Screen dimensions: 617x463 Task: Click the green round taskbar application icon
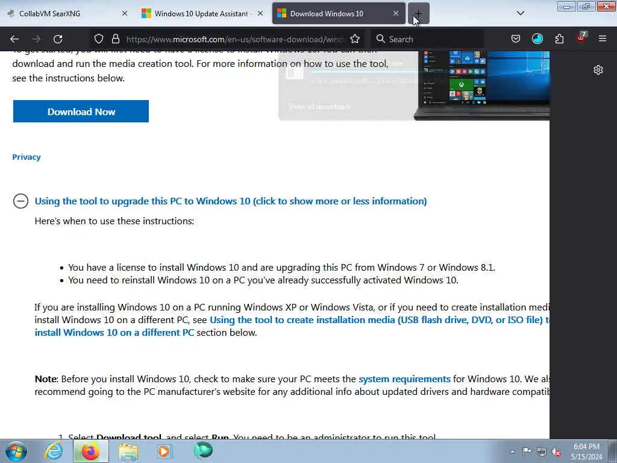click(x=203, y=450)
